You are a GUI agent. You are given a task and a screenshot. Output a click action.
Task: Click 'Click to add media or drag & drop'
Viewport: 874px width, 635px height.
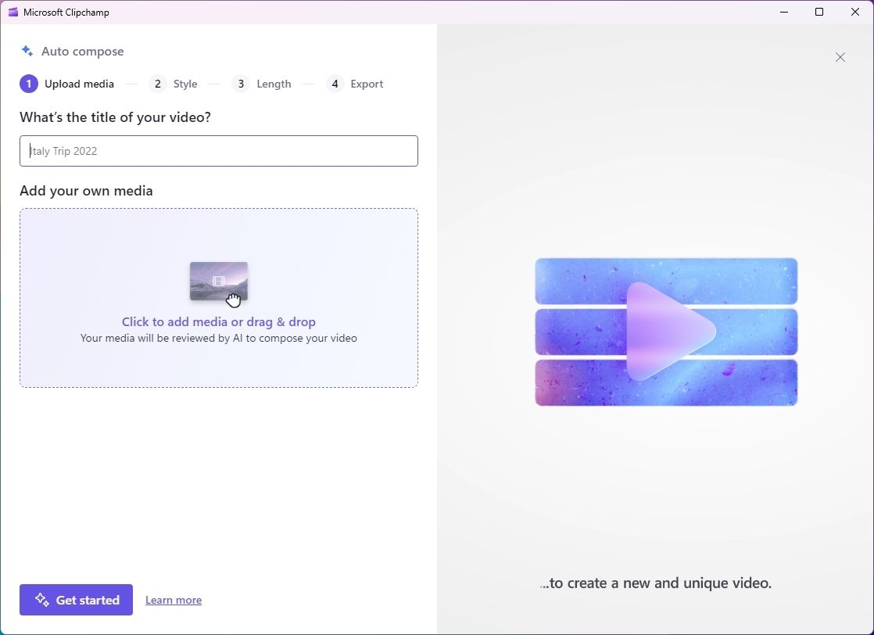218,321
